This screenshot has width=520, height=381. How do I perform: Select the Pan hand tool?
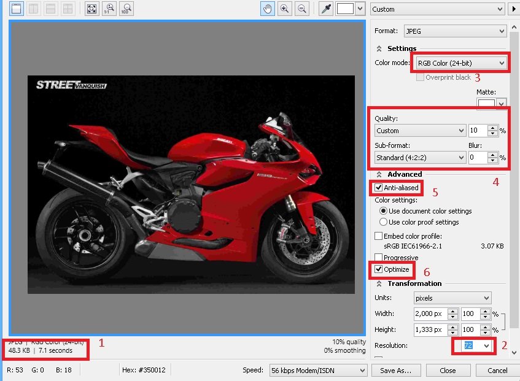267,9
